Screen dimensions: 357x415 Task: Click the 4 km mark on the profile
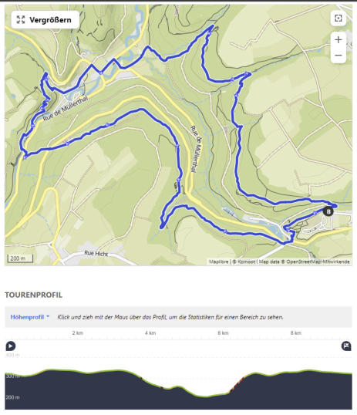[x=150, y=332]
